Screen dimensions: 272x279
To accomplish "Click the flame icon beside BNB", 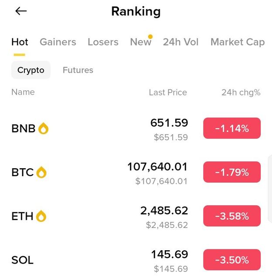I will click(43, 129).
